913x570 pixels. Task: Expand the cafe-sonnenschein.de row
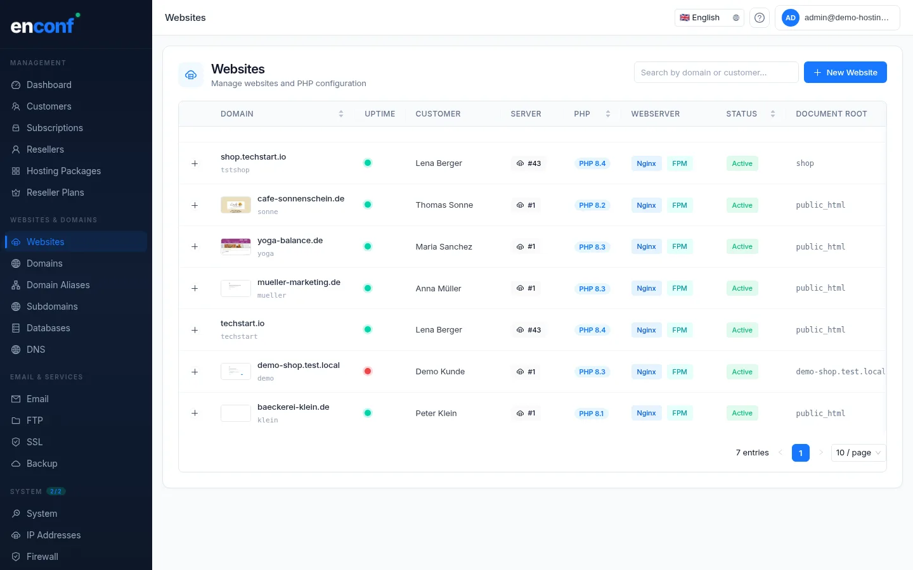pos(195,205)
